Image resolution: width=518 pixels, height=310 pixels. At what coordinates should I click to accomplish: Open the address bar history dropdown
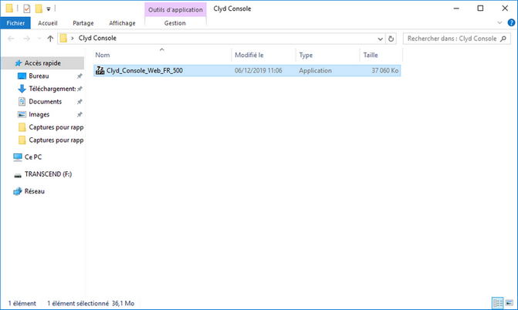[381, 39]
